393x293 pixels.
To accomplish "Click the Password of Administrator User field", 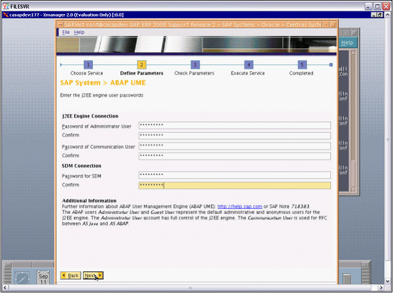I will pos(234,126).
